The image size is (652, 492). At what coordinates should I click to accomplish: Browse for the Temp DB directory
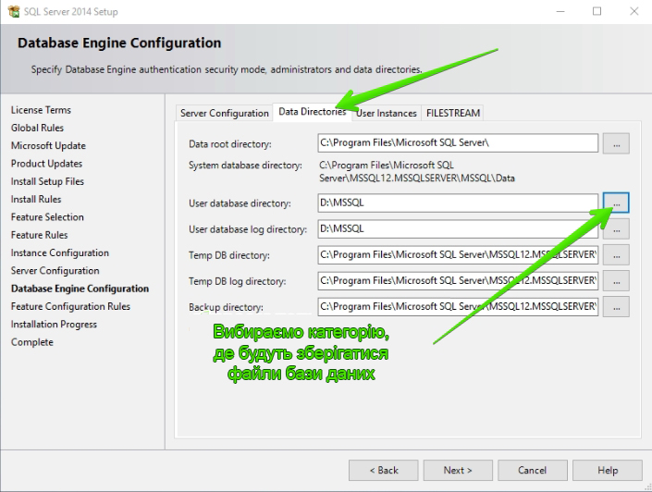tap(616, 255)
